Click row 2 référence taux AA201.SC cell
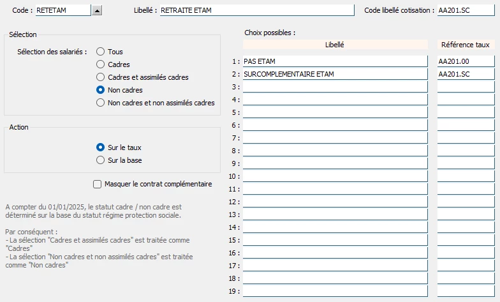 click(466, 74)
